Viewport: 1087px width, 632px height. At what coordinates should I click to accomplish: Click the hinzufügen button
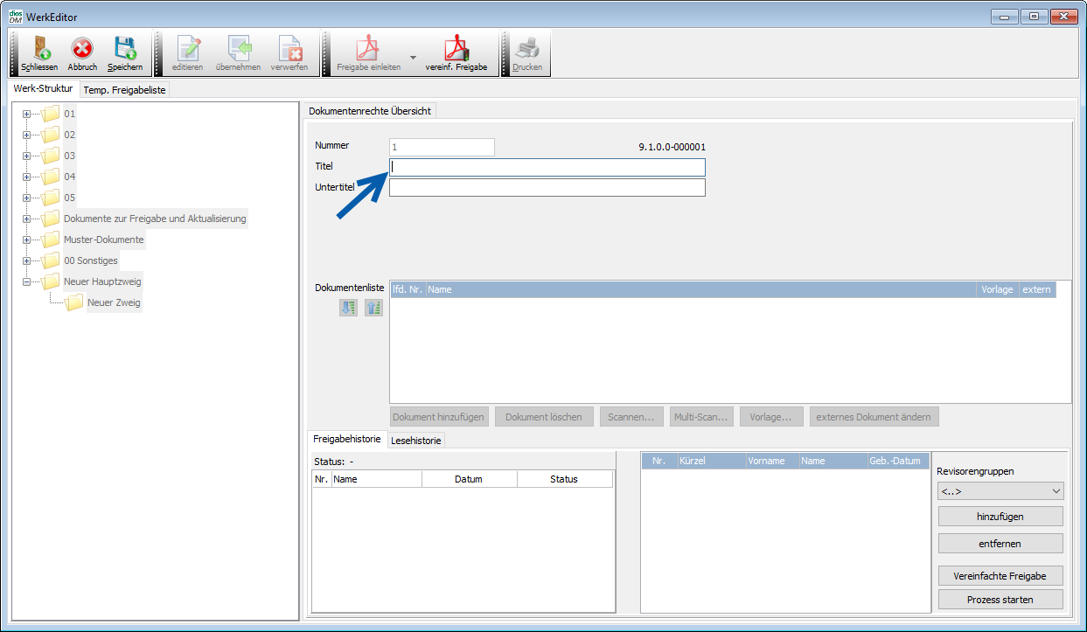point(1000,517)
